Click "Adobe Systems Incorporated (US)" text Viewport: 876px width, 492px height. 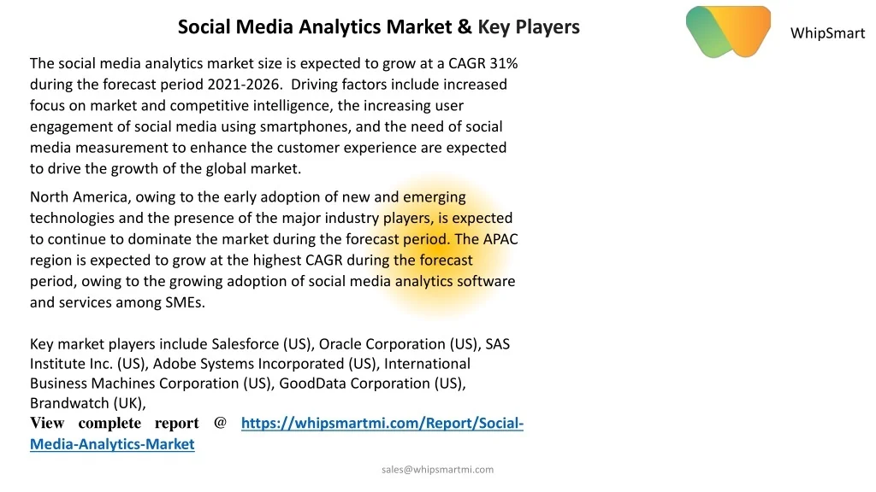tap(266, 364)
